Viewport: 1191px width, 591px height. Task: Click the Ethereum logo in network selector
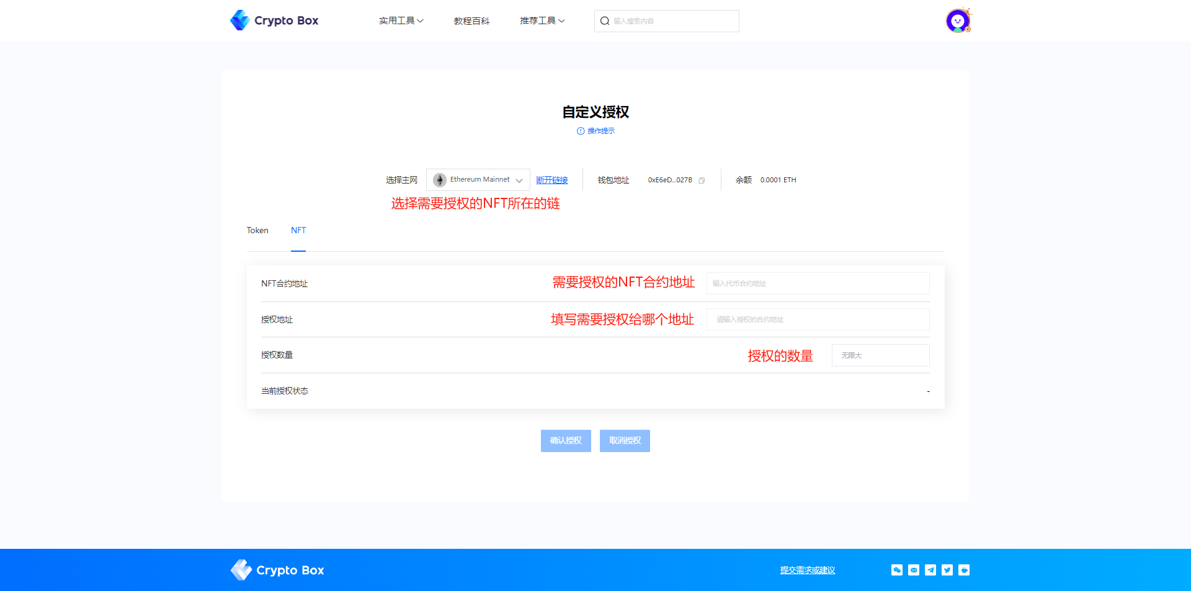click(x=440, y=180)
